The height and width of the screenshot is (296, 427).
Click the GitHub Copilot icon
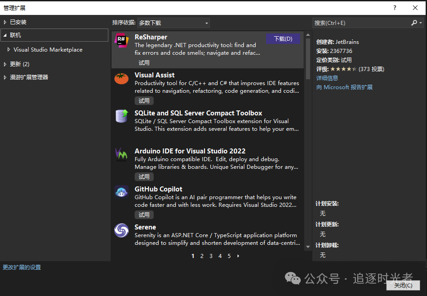[x=121, y=192]
